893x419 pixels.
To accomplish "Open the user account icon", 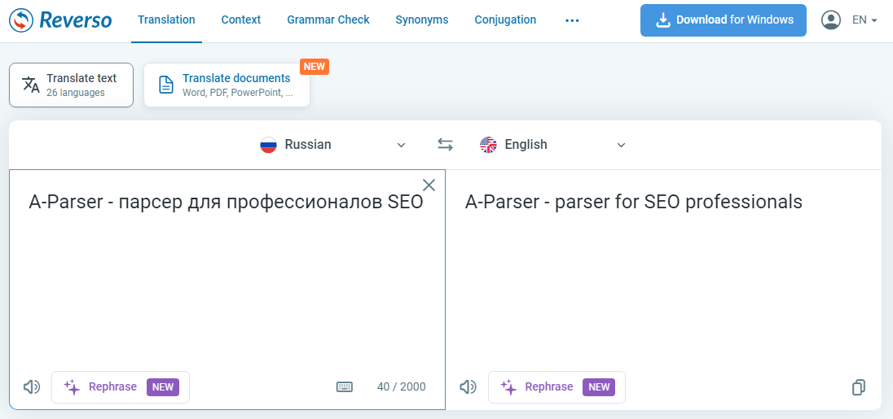I will point(831,20).
